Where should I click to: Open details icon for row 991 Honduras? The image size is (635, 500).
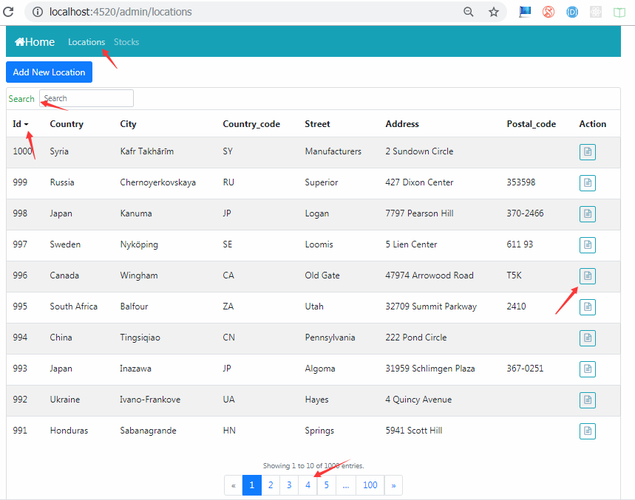pos(587,431)
